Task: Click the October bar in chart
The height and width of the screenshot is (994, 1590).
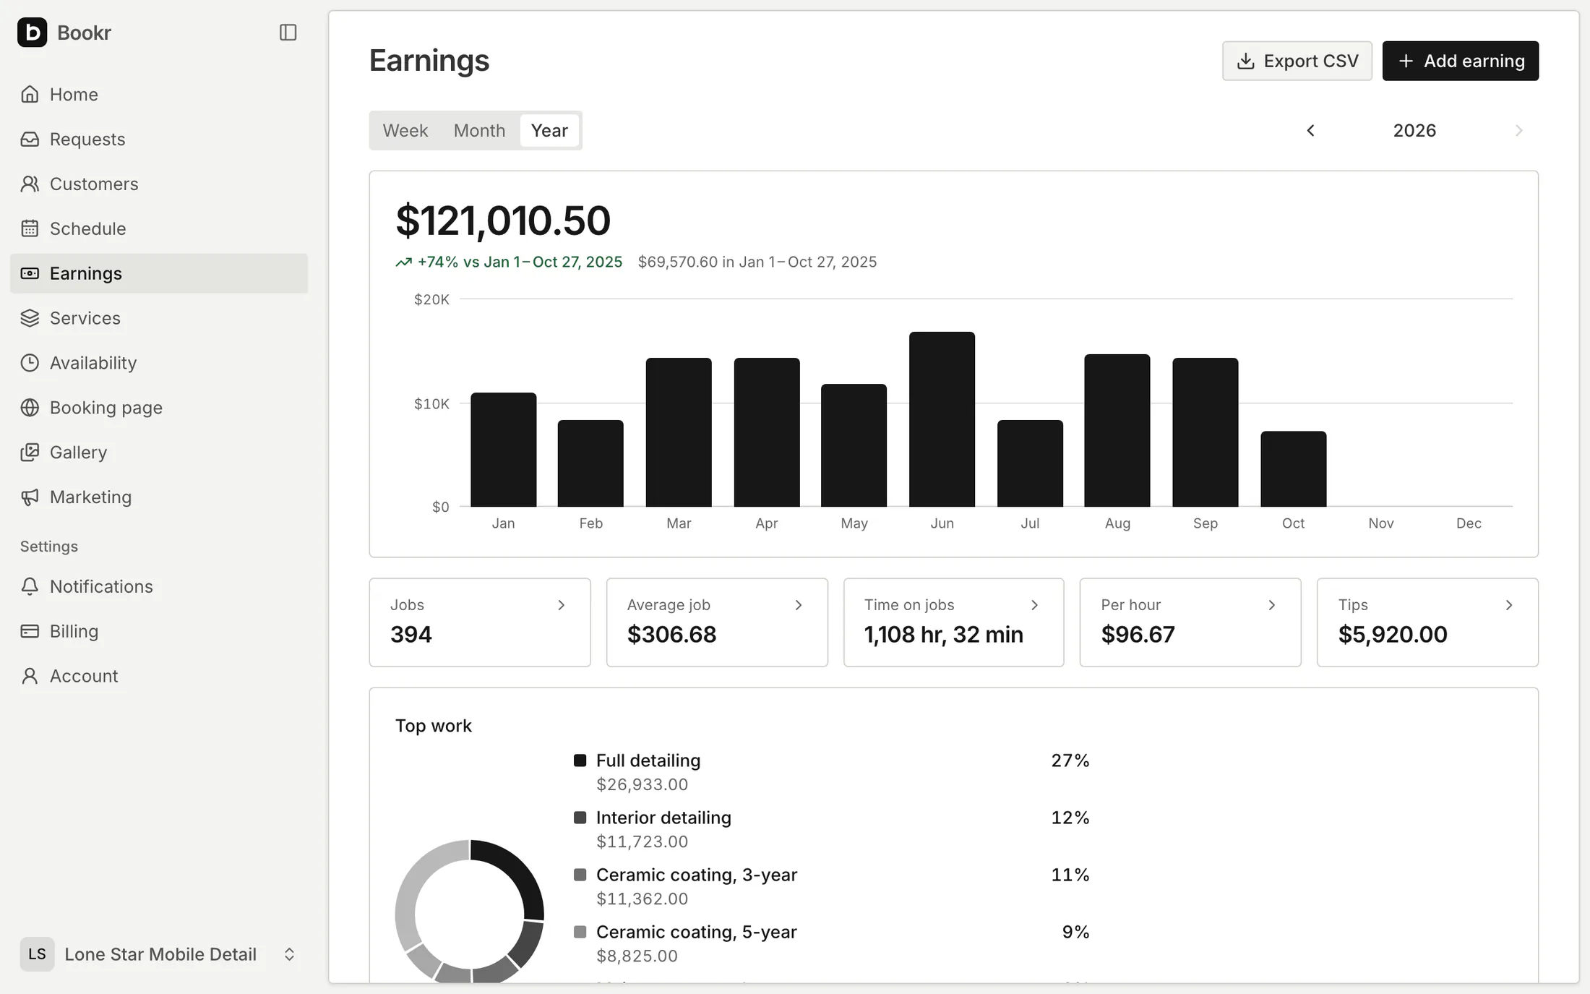Action: [1293, 469]
